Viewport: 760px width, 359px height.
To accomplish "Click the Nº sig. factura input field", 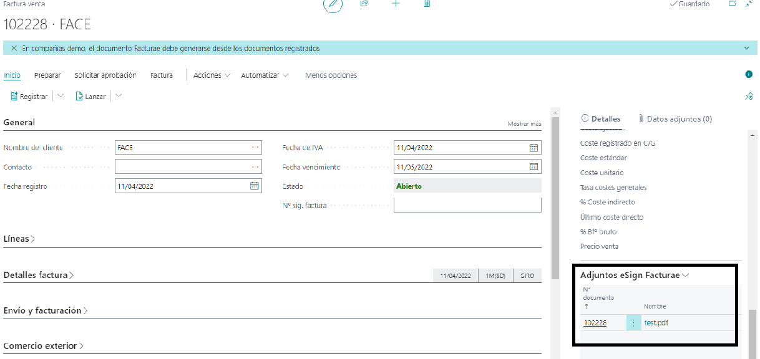I will click(x=467, y=205).
